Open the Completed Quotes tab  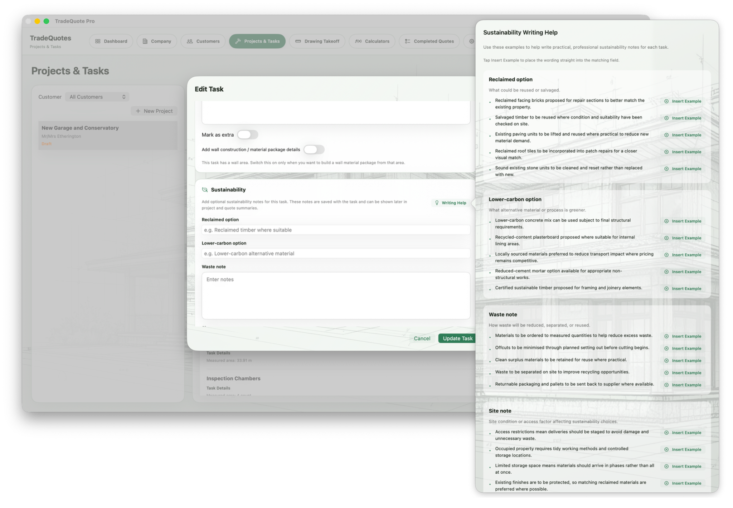point(429,41)
